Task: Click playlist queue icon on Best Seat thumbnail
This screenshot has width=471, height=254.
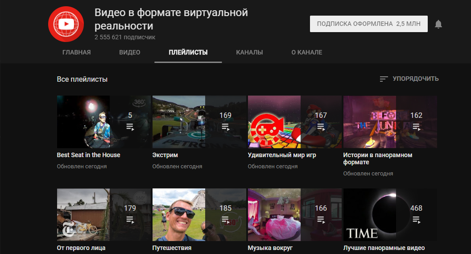Action: pyautogui.click(x=130, y=127)
